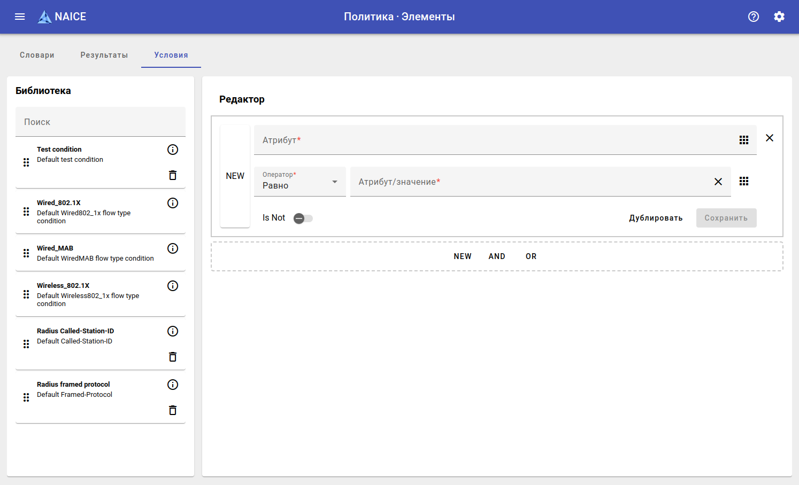This screenshot has width=799, height=485.
Task: Clear the Атрибут/значение field
Action: (718, 182)
